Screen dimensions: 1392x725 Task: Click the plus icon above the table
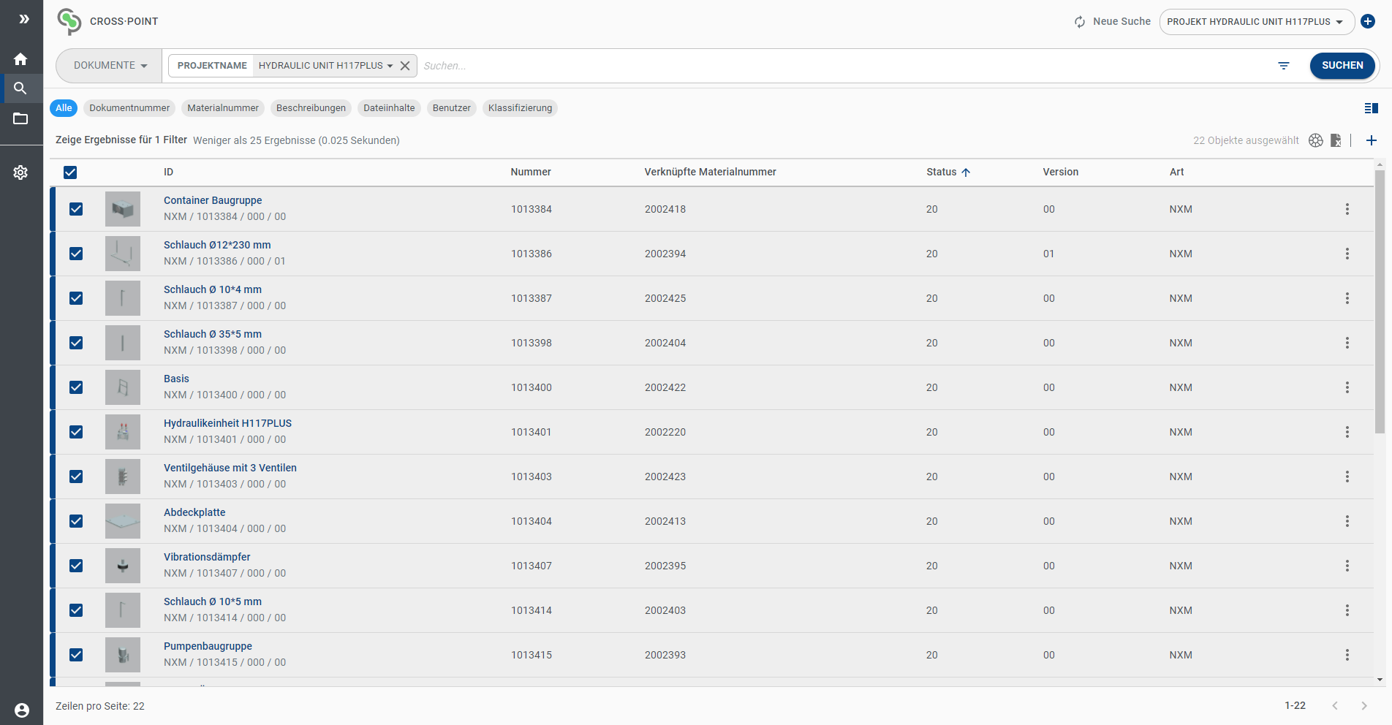tap(1372, 140)
